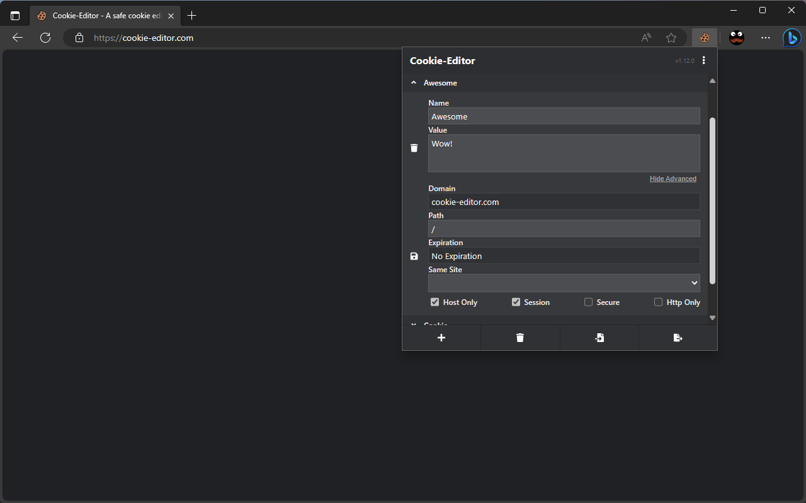Maximize the browser window
The height and width of the screenshot is (503, 806).
(763, 10)
